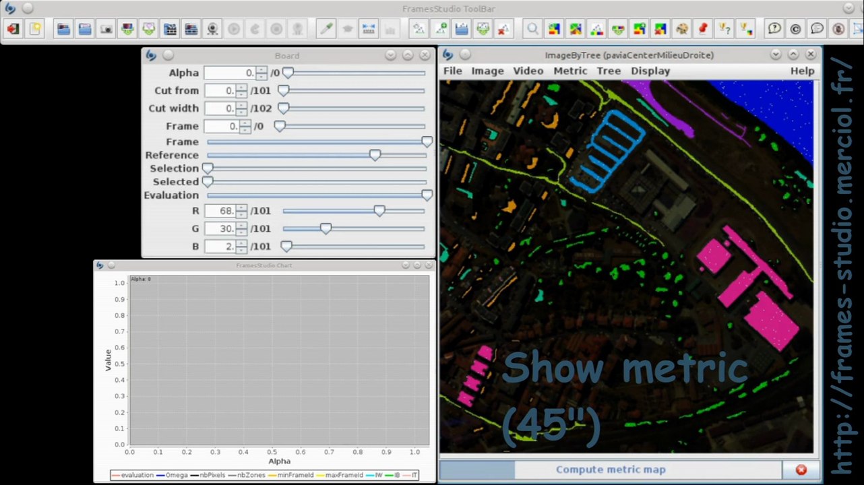The image size is (864, 485).
Task: Click the magnifying glass zoom icon
Action: pos(532,29)
